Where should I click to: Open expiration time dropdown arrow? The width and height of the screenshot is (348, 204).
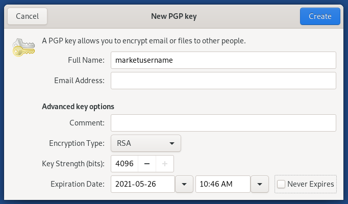click(260, 184)
